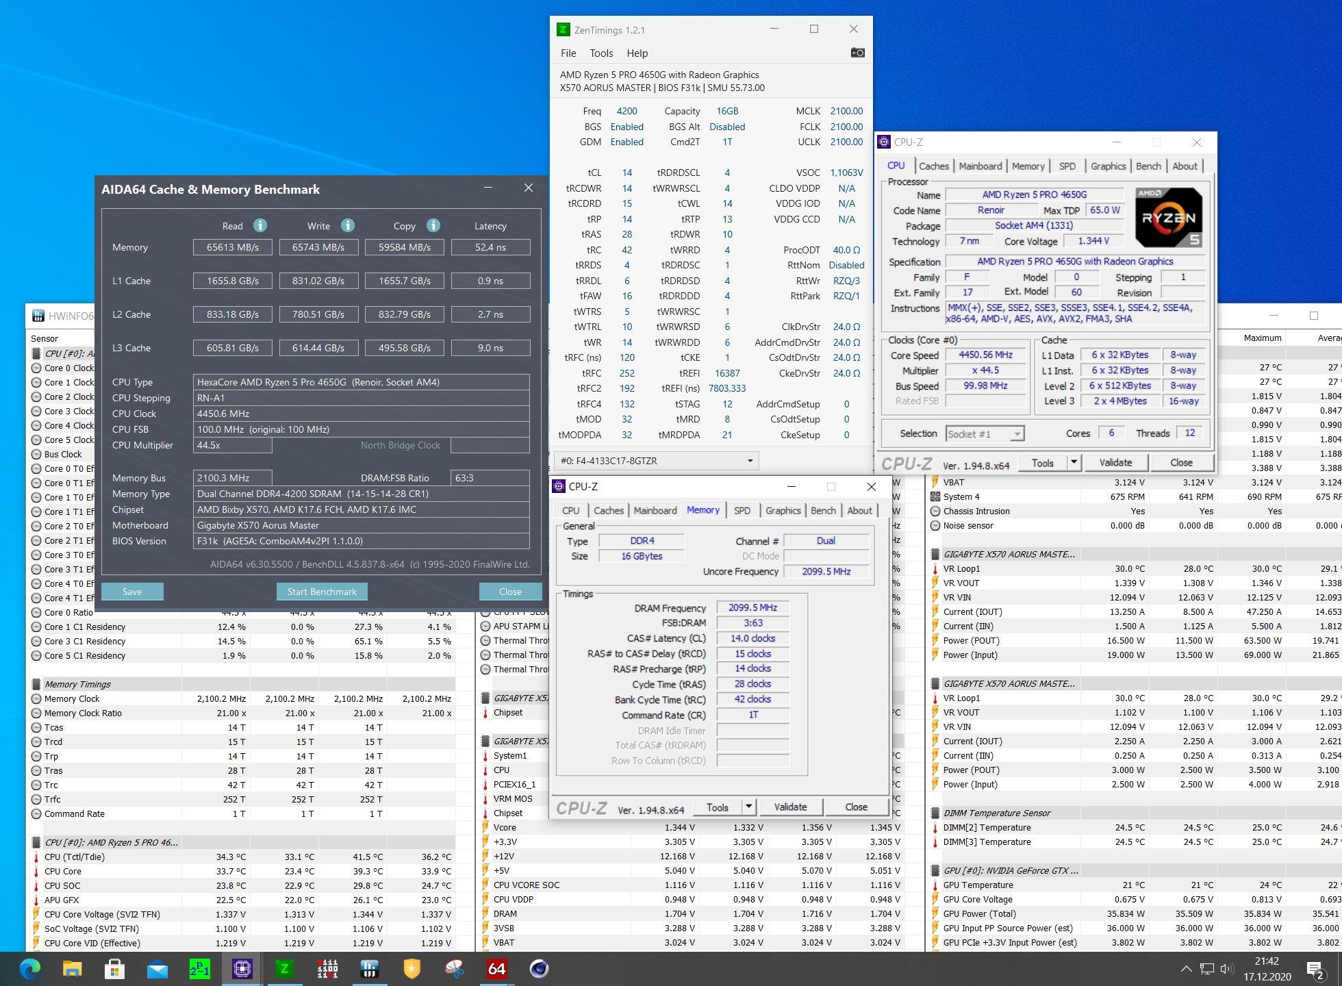Click the Read info icon in AIDA64
This screenshot has width=1342, height=986.
click(259, 225)
